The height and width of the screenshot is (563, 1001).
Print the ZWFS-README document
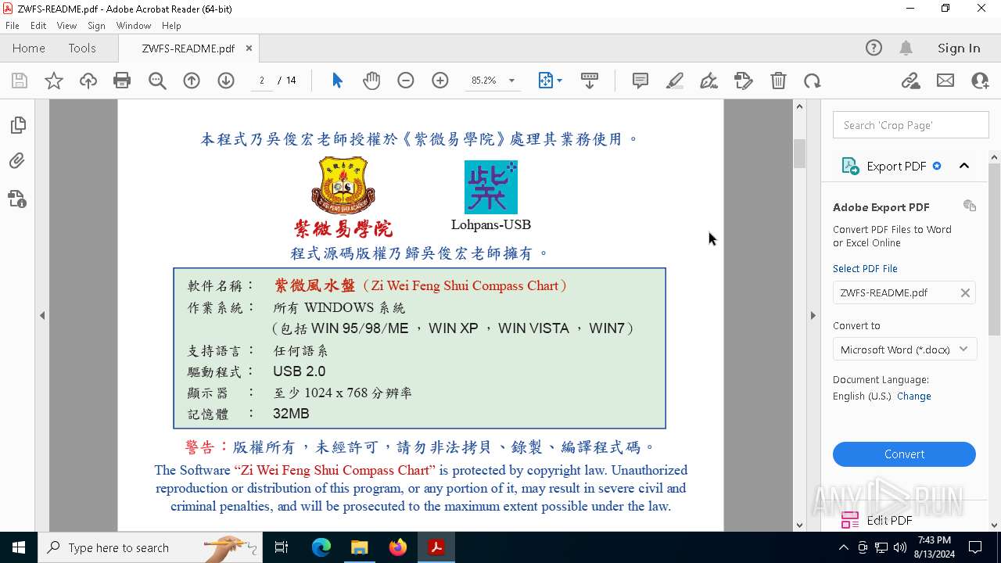[x=122, y=81]
